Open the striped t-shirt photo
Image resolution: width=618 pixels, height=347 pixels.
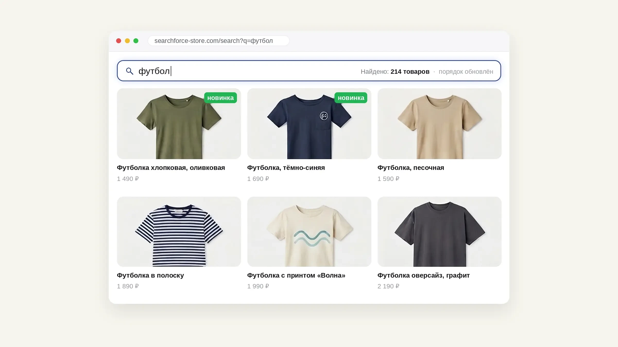coord(179,232)
